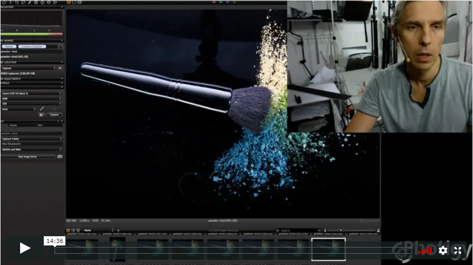Open the Capture Folder dropdown
The height and width of the screenshot is (265, 473).
[31, 139]
